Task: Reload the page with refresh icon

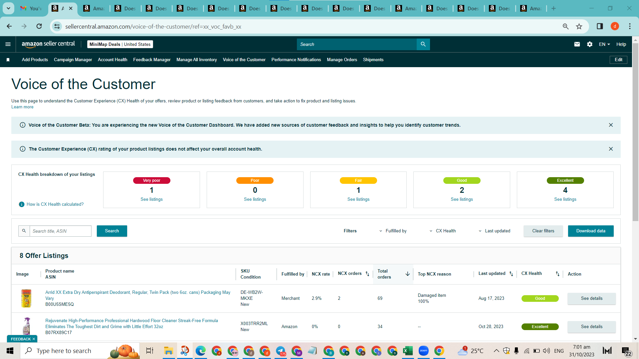Action: tap(39, 26)
